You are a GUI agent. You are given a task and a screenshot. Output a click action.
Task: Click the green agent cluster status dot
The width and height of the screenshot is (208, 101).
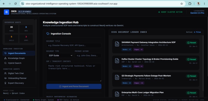pyautogui.click(x=159, y=12)
